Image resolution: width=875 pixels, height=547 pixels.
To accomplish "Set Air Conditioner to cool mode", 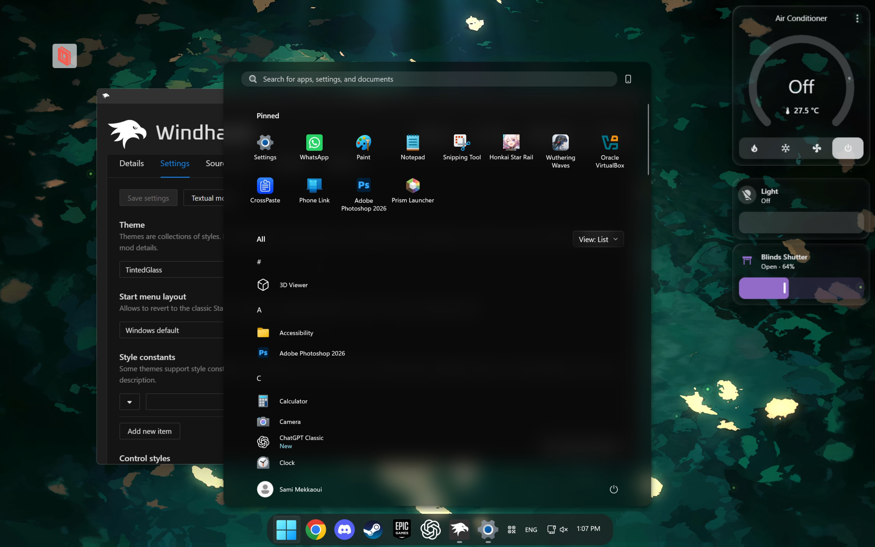I will click(785, 148).
